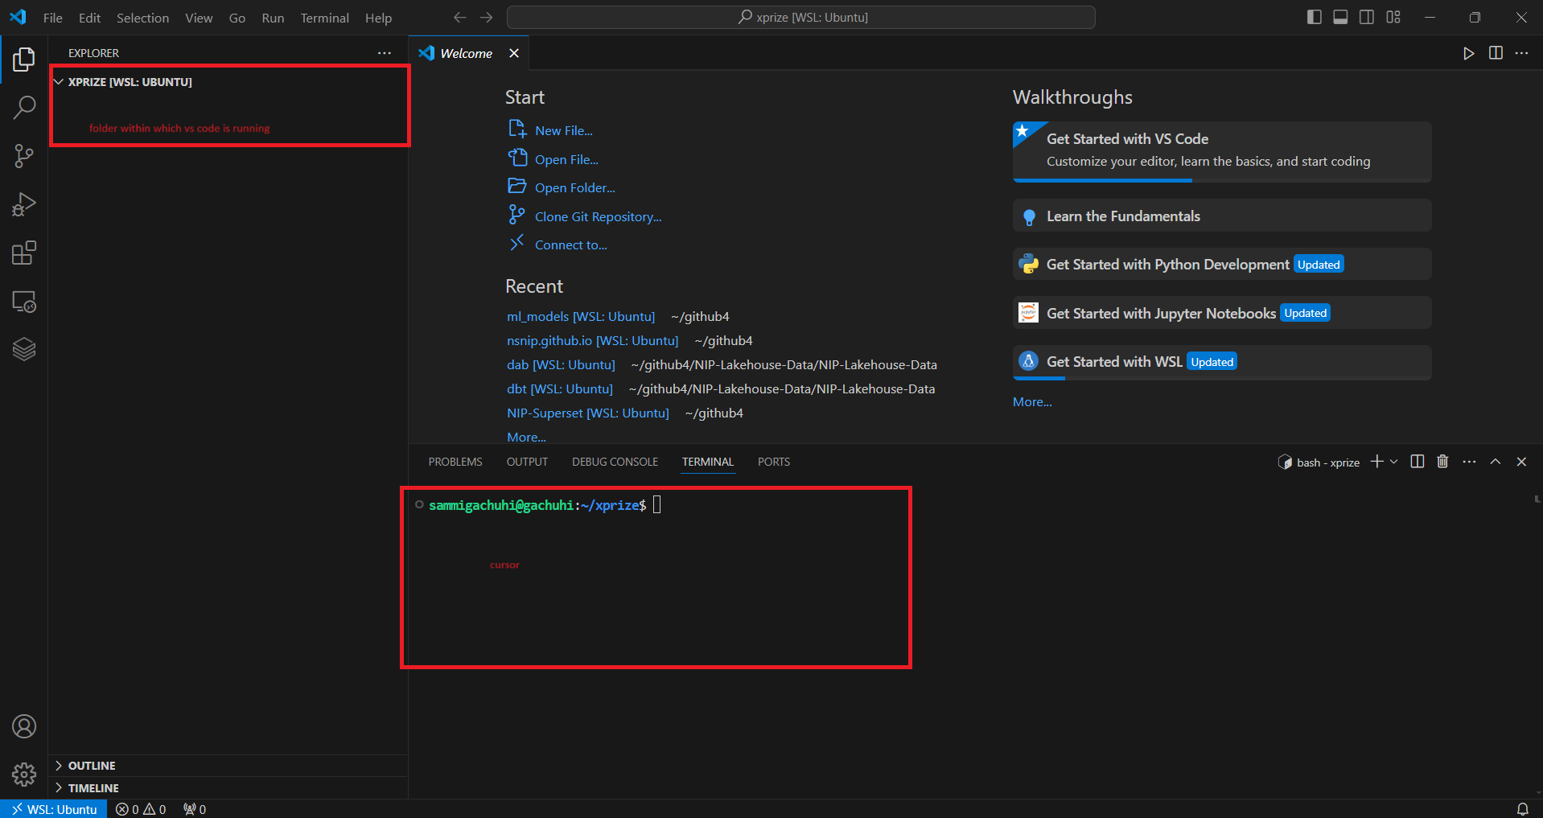Open the terminal launch profile dropdown arrow
Viewport: 1543px width, 818px height.
coord(1394,462)
